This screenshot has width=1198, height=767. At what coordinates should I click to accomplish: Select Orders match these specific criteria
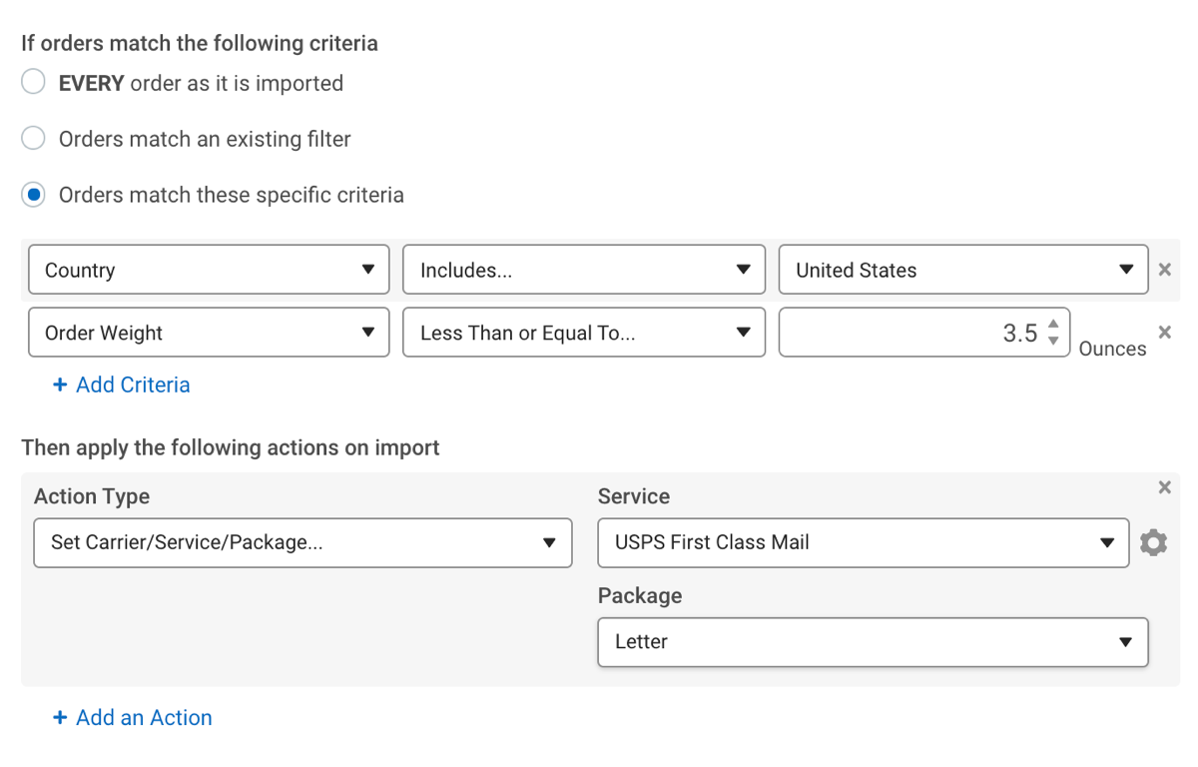coord(34,195)
